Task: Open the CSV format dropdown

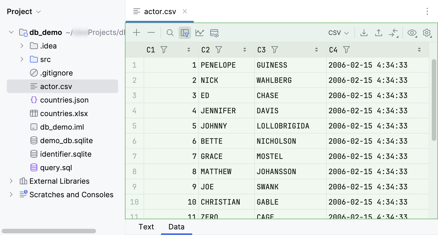Action: tap(338, 33)
